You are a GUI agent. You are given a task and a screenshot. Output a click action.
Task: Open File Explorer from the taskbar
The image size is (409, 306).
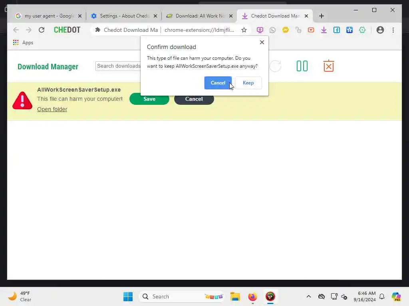click(x=235, y=296)
